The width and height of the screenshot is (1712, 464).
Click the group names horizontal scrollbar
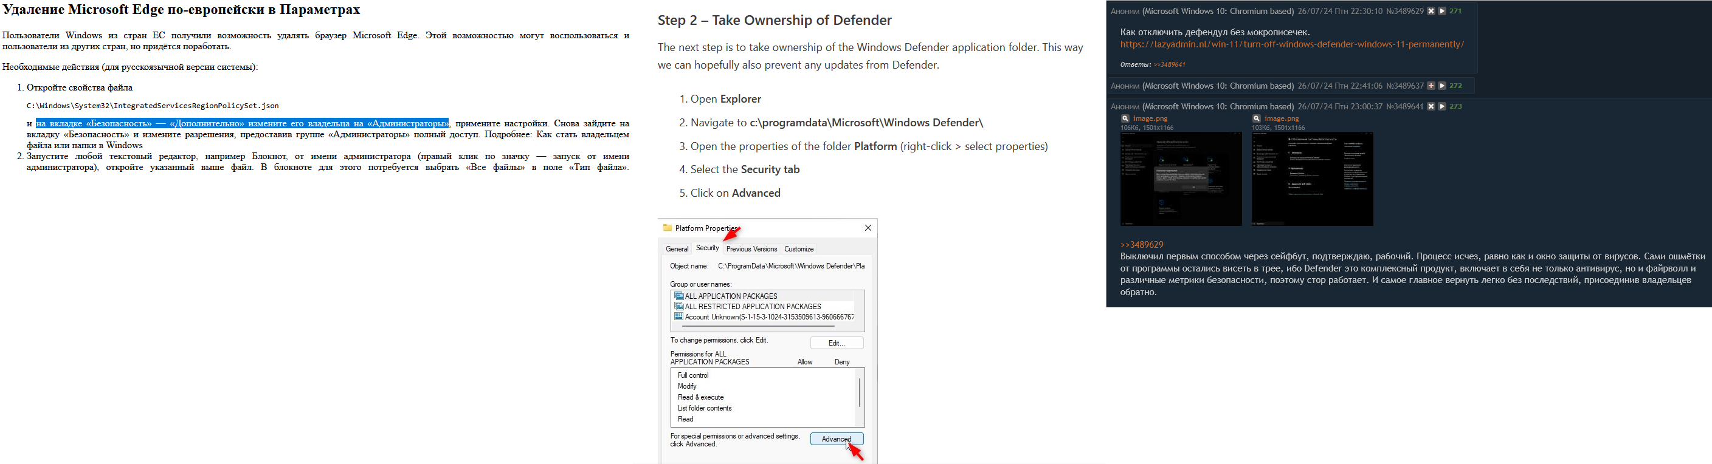pyautogui.click(x=758, y=326)
